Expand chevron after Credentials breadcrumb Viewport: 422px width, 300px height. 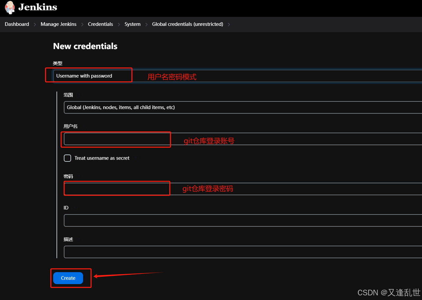[119, 24]
